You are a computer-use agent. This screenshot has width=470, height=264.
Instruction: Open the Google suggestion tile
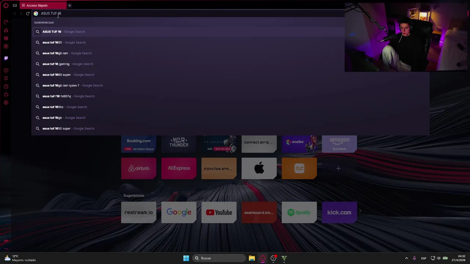click(x=179, y=212)
